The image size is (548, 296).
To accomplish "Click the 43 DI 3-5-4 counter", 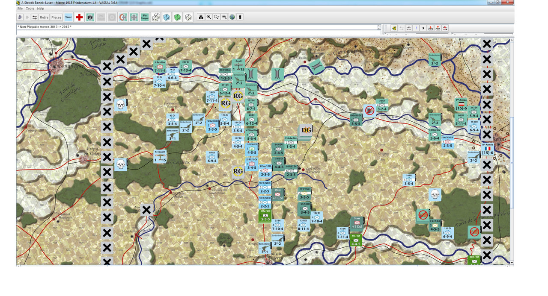I will [173, 120].
